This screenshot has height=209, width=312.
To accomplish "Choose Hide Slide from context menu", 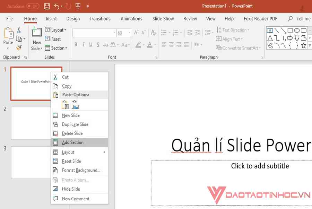I will (80, 189).
